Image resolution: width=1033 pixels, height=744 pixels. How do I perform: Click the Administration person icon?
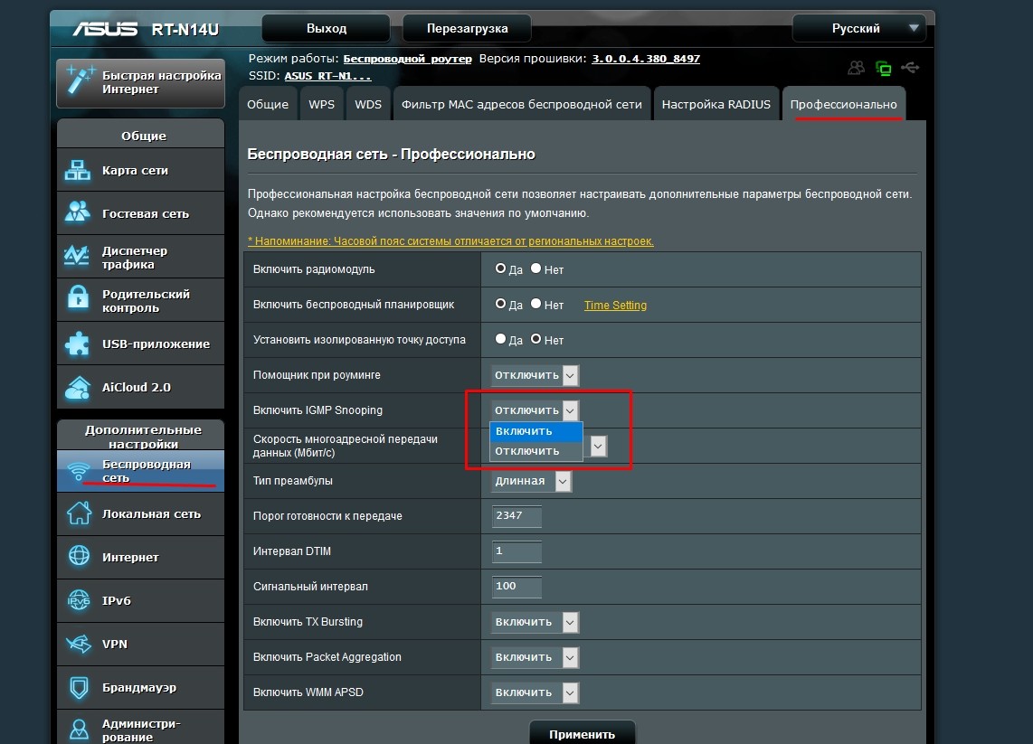(79, 729)
